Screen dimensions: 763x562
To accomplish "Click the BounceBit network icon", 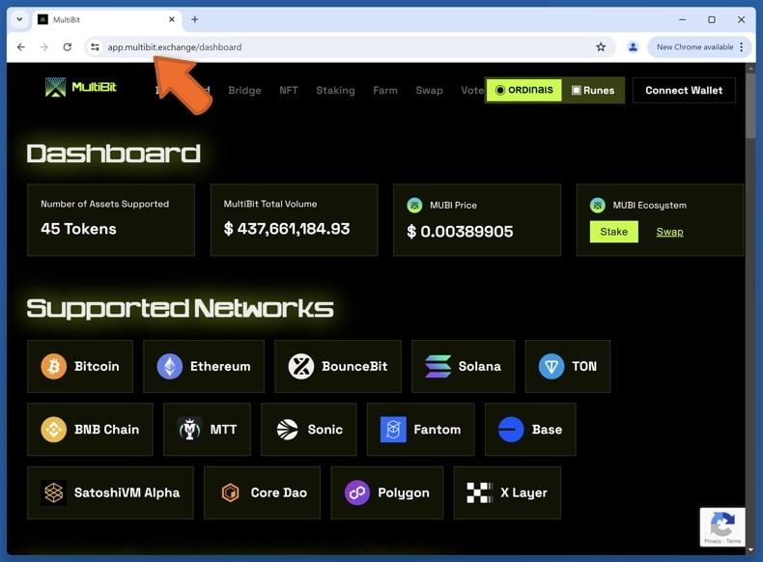I will point(300,366).
